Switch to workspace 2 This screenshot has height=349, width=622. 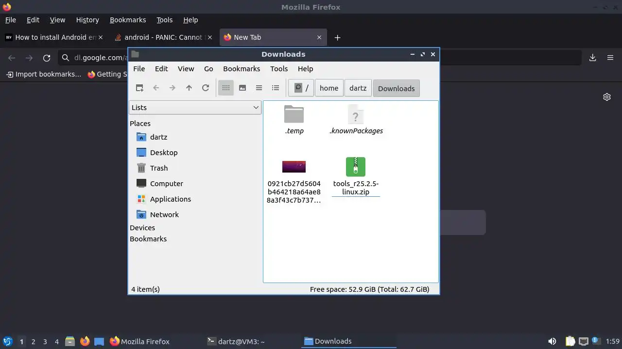coord(33,342)
